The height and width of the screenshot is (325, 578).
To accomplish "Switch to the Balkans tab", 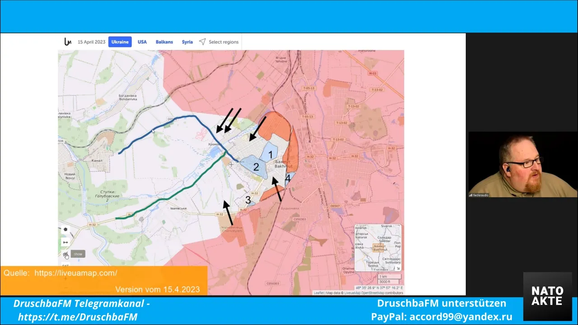I will pos(164,42).
